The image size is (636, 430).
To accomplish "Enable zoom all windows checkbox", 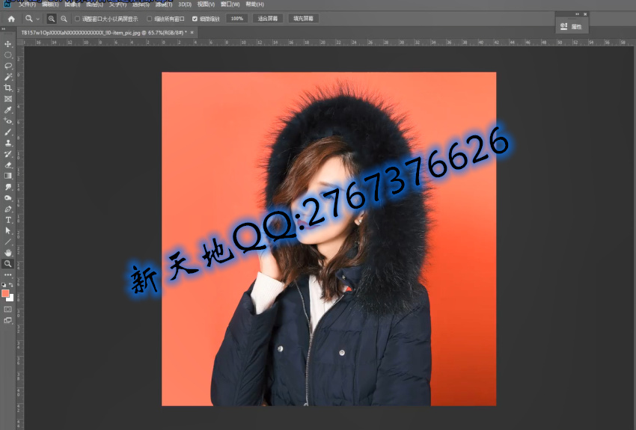I will (149, 19).
